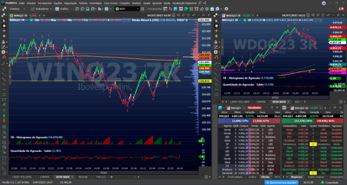Viewport: 347px width, 185px height.
Task: Click the Agressor column header
Action: 337,126
